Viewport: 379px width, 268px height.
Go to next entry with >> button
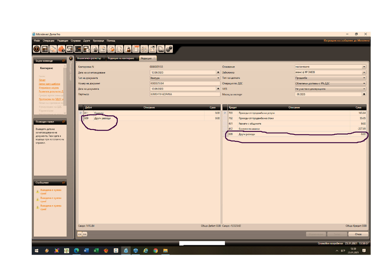(x=84, y=234)
